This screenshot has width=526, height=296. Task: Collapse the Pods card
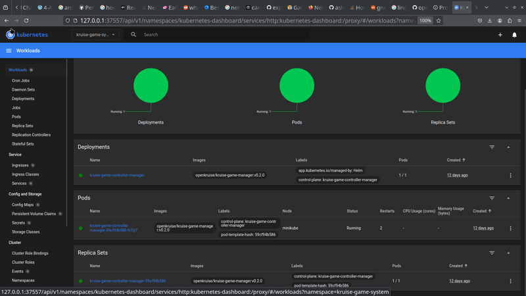click(x=508, y=198)
